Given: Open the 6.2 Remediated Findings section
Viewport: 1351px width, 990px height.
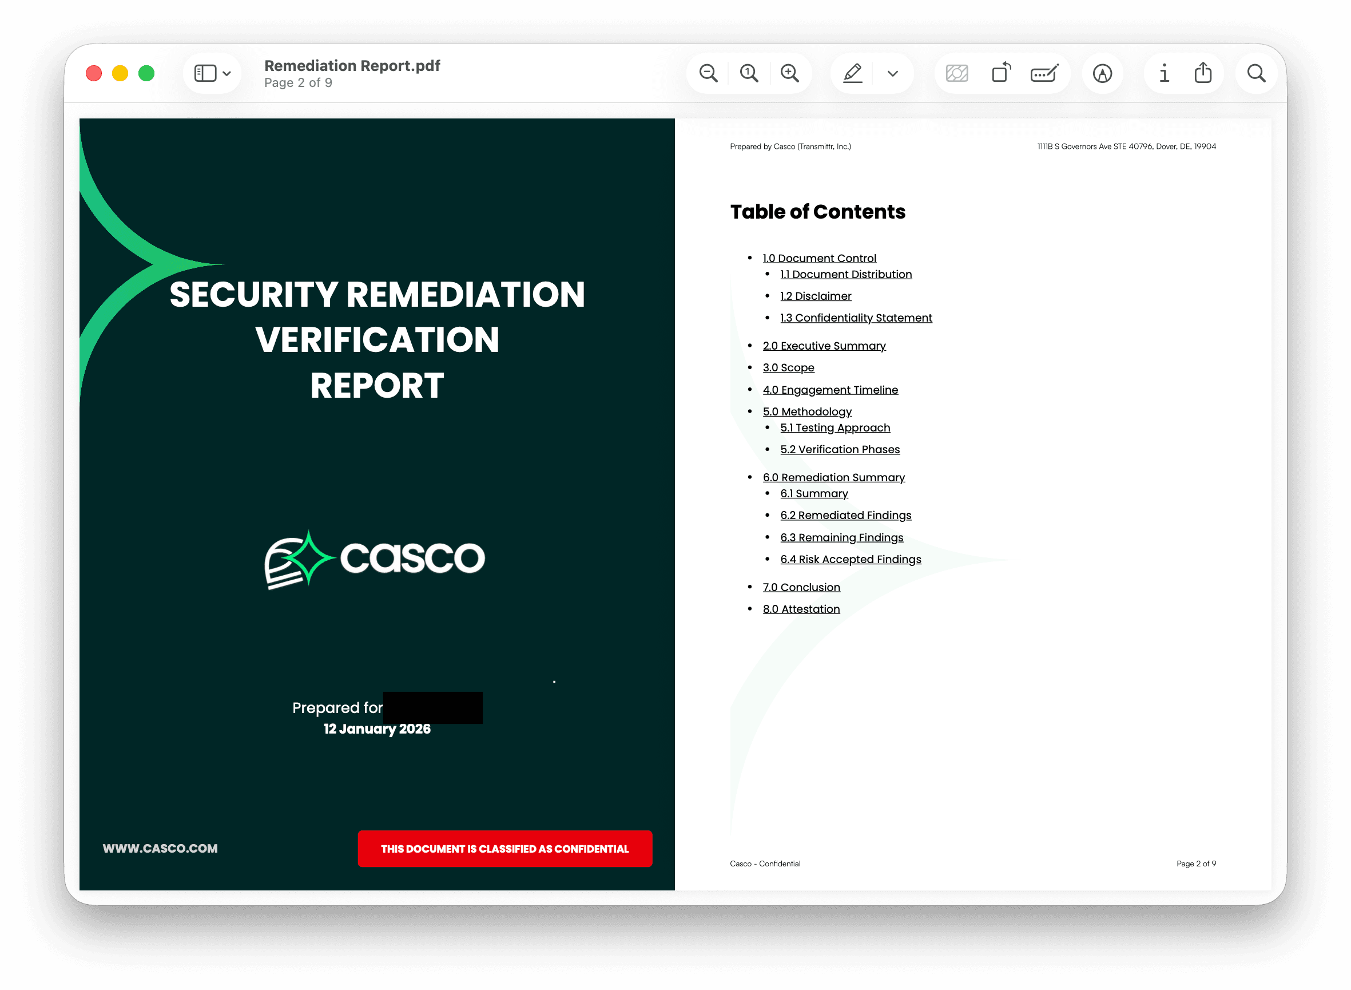Looking at the screenshot, I should (845, 515).
